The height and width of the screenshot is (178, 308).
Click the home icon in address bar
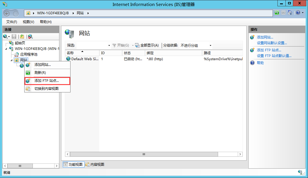[x=290, y=13]
